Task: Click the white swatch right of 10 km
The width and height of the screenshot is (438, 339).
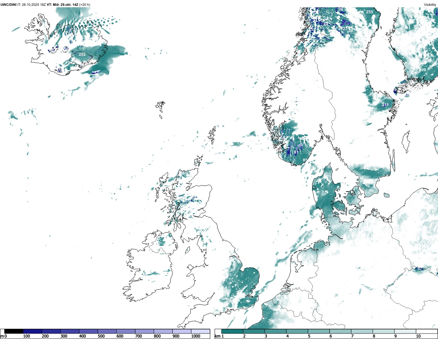Action: click(426, 331)
